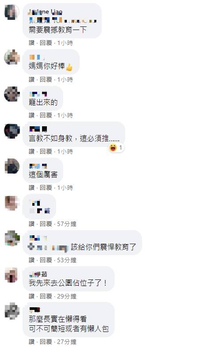223x347 pixels.
Task: Open avatar of 寵出來的 commenter
Action: 12,94
